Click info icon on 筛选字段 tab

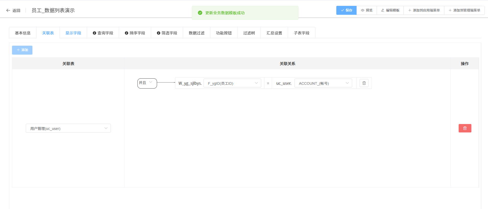[x=159, y=33]
